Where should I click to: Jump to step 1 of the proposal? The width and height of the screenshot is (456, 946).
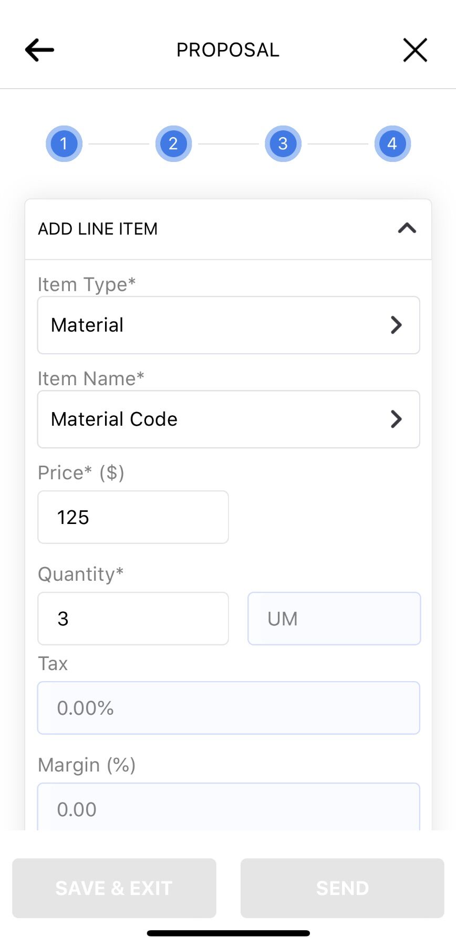pos(64,143)
